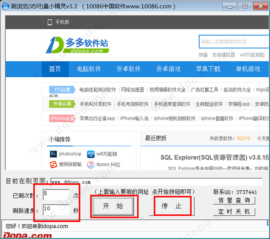This screenshot has height=239, width=270.
Task: Maximize the application window
Action: (245, 6)
